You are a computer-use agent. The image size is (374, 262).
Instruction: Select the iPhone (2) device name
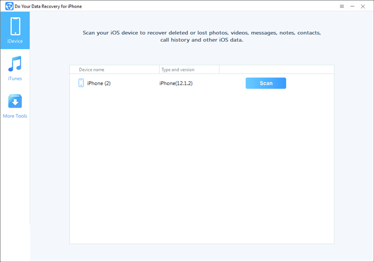click(99, 83)
